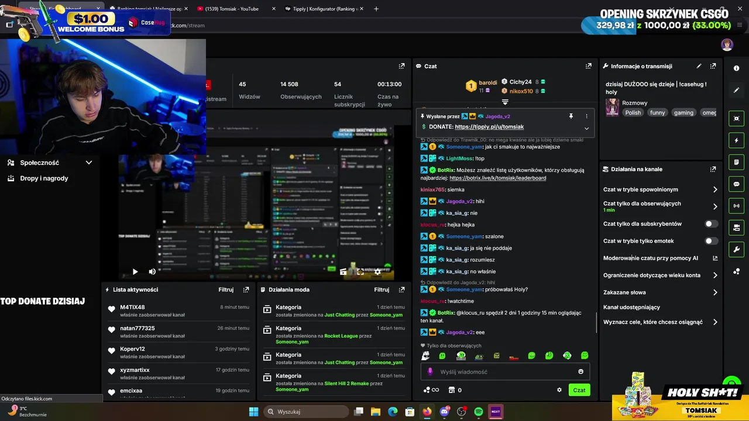Click the camera sidebar icon
Viewport: 749px width, 421px height.
coord(736,227)
